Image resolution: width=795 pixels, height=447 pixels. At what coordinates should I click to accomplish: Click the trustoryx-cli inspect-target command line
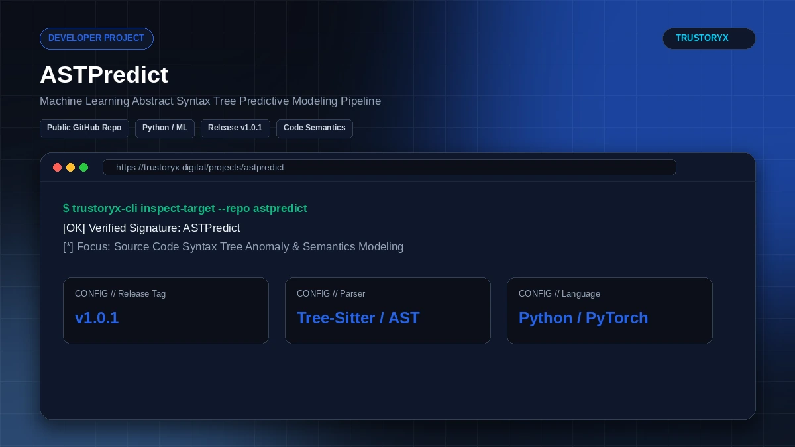(x=185, y=208)
